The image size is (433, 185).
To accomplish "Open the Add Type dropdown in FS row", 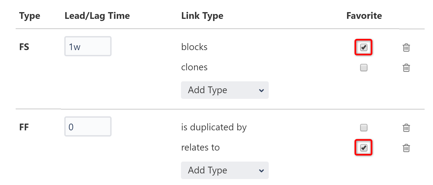I will [225, 90].
